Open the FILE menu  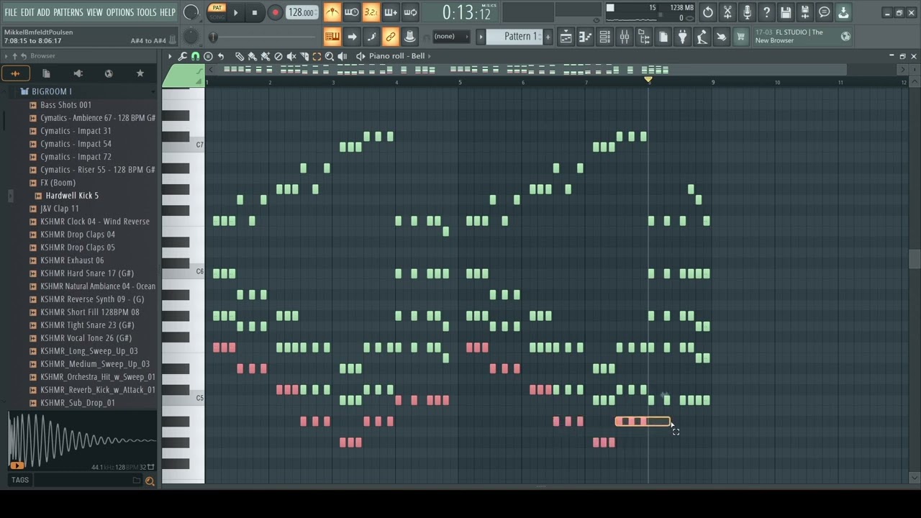pos(11,12)
